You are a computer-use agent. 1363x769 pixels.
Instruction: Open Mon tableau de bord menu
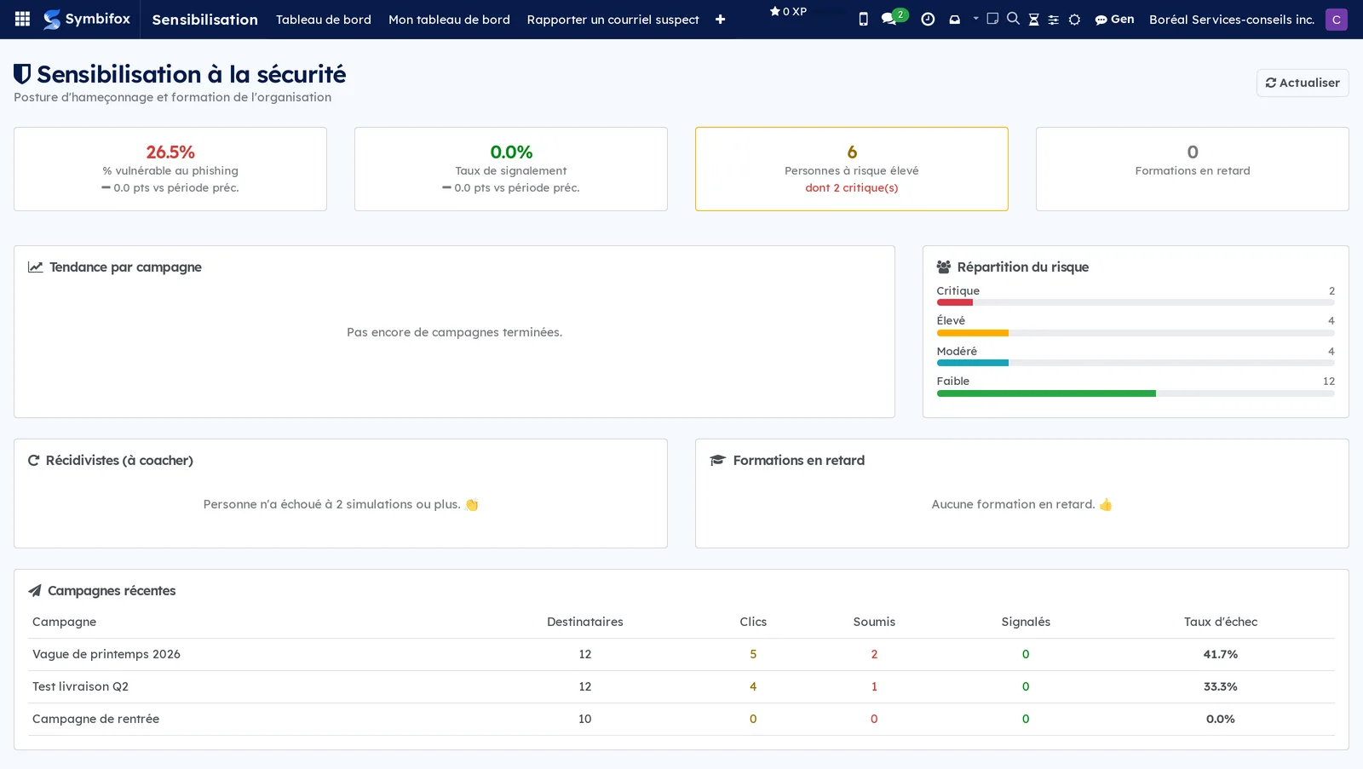pyautogui.click(x=449, y=20)
